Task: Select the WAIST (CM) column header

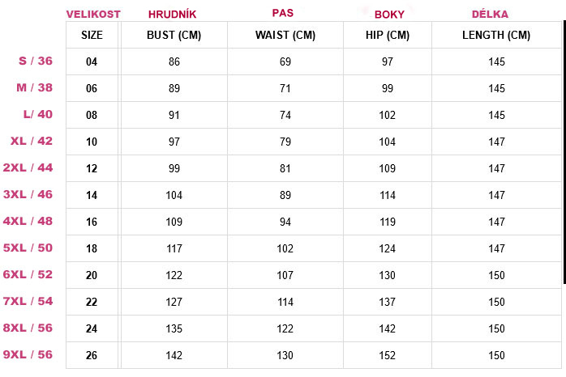Action: point(285,35)
